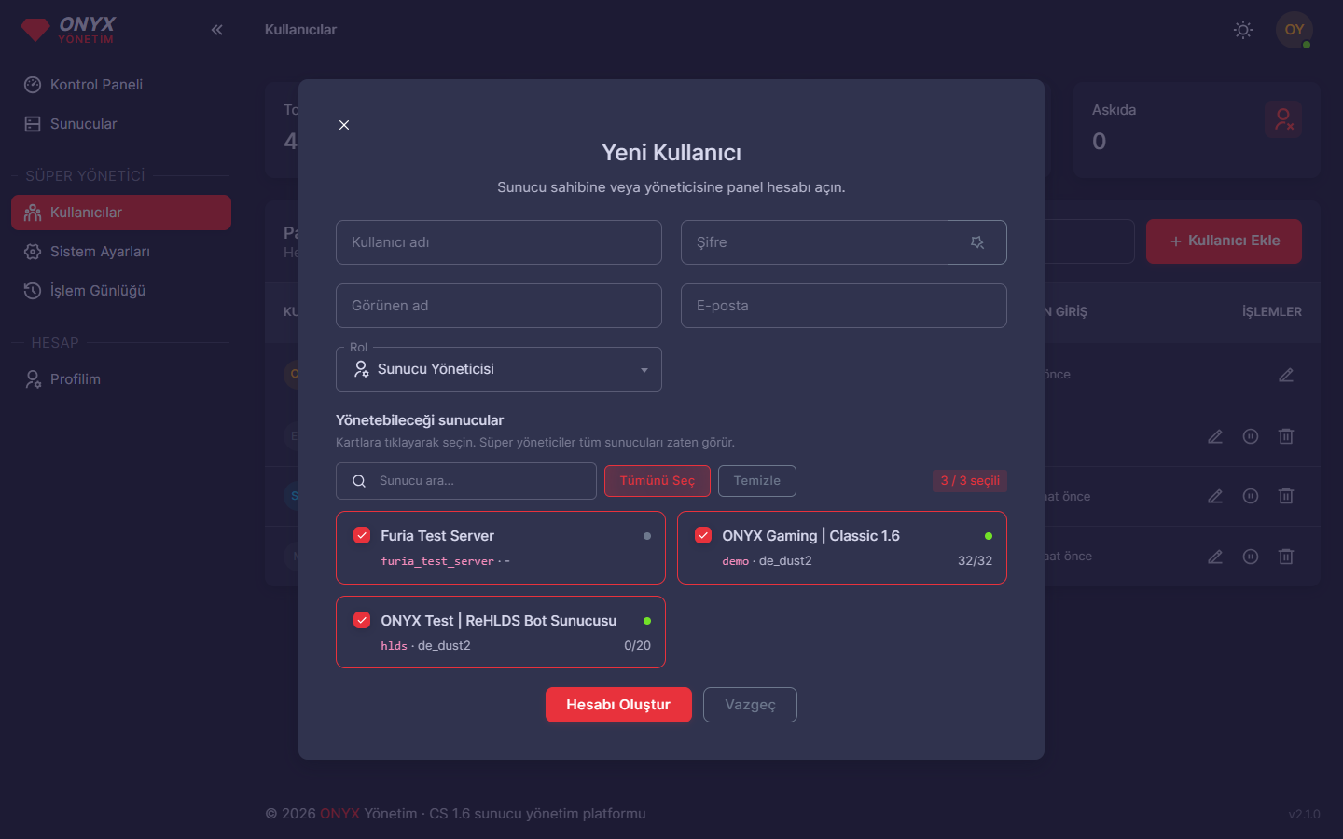The height and width of the screenshot is (839, 1343).
Task: Click the "demo" server tag
Action: click(x=736, y=561)
